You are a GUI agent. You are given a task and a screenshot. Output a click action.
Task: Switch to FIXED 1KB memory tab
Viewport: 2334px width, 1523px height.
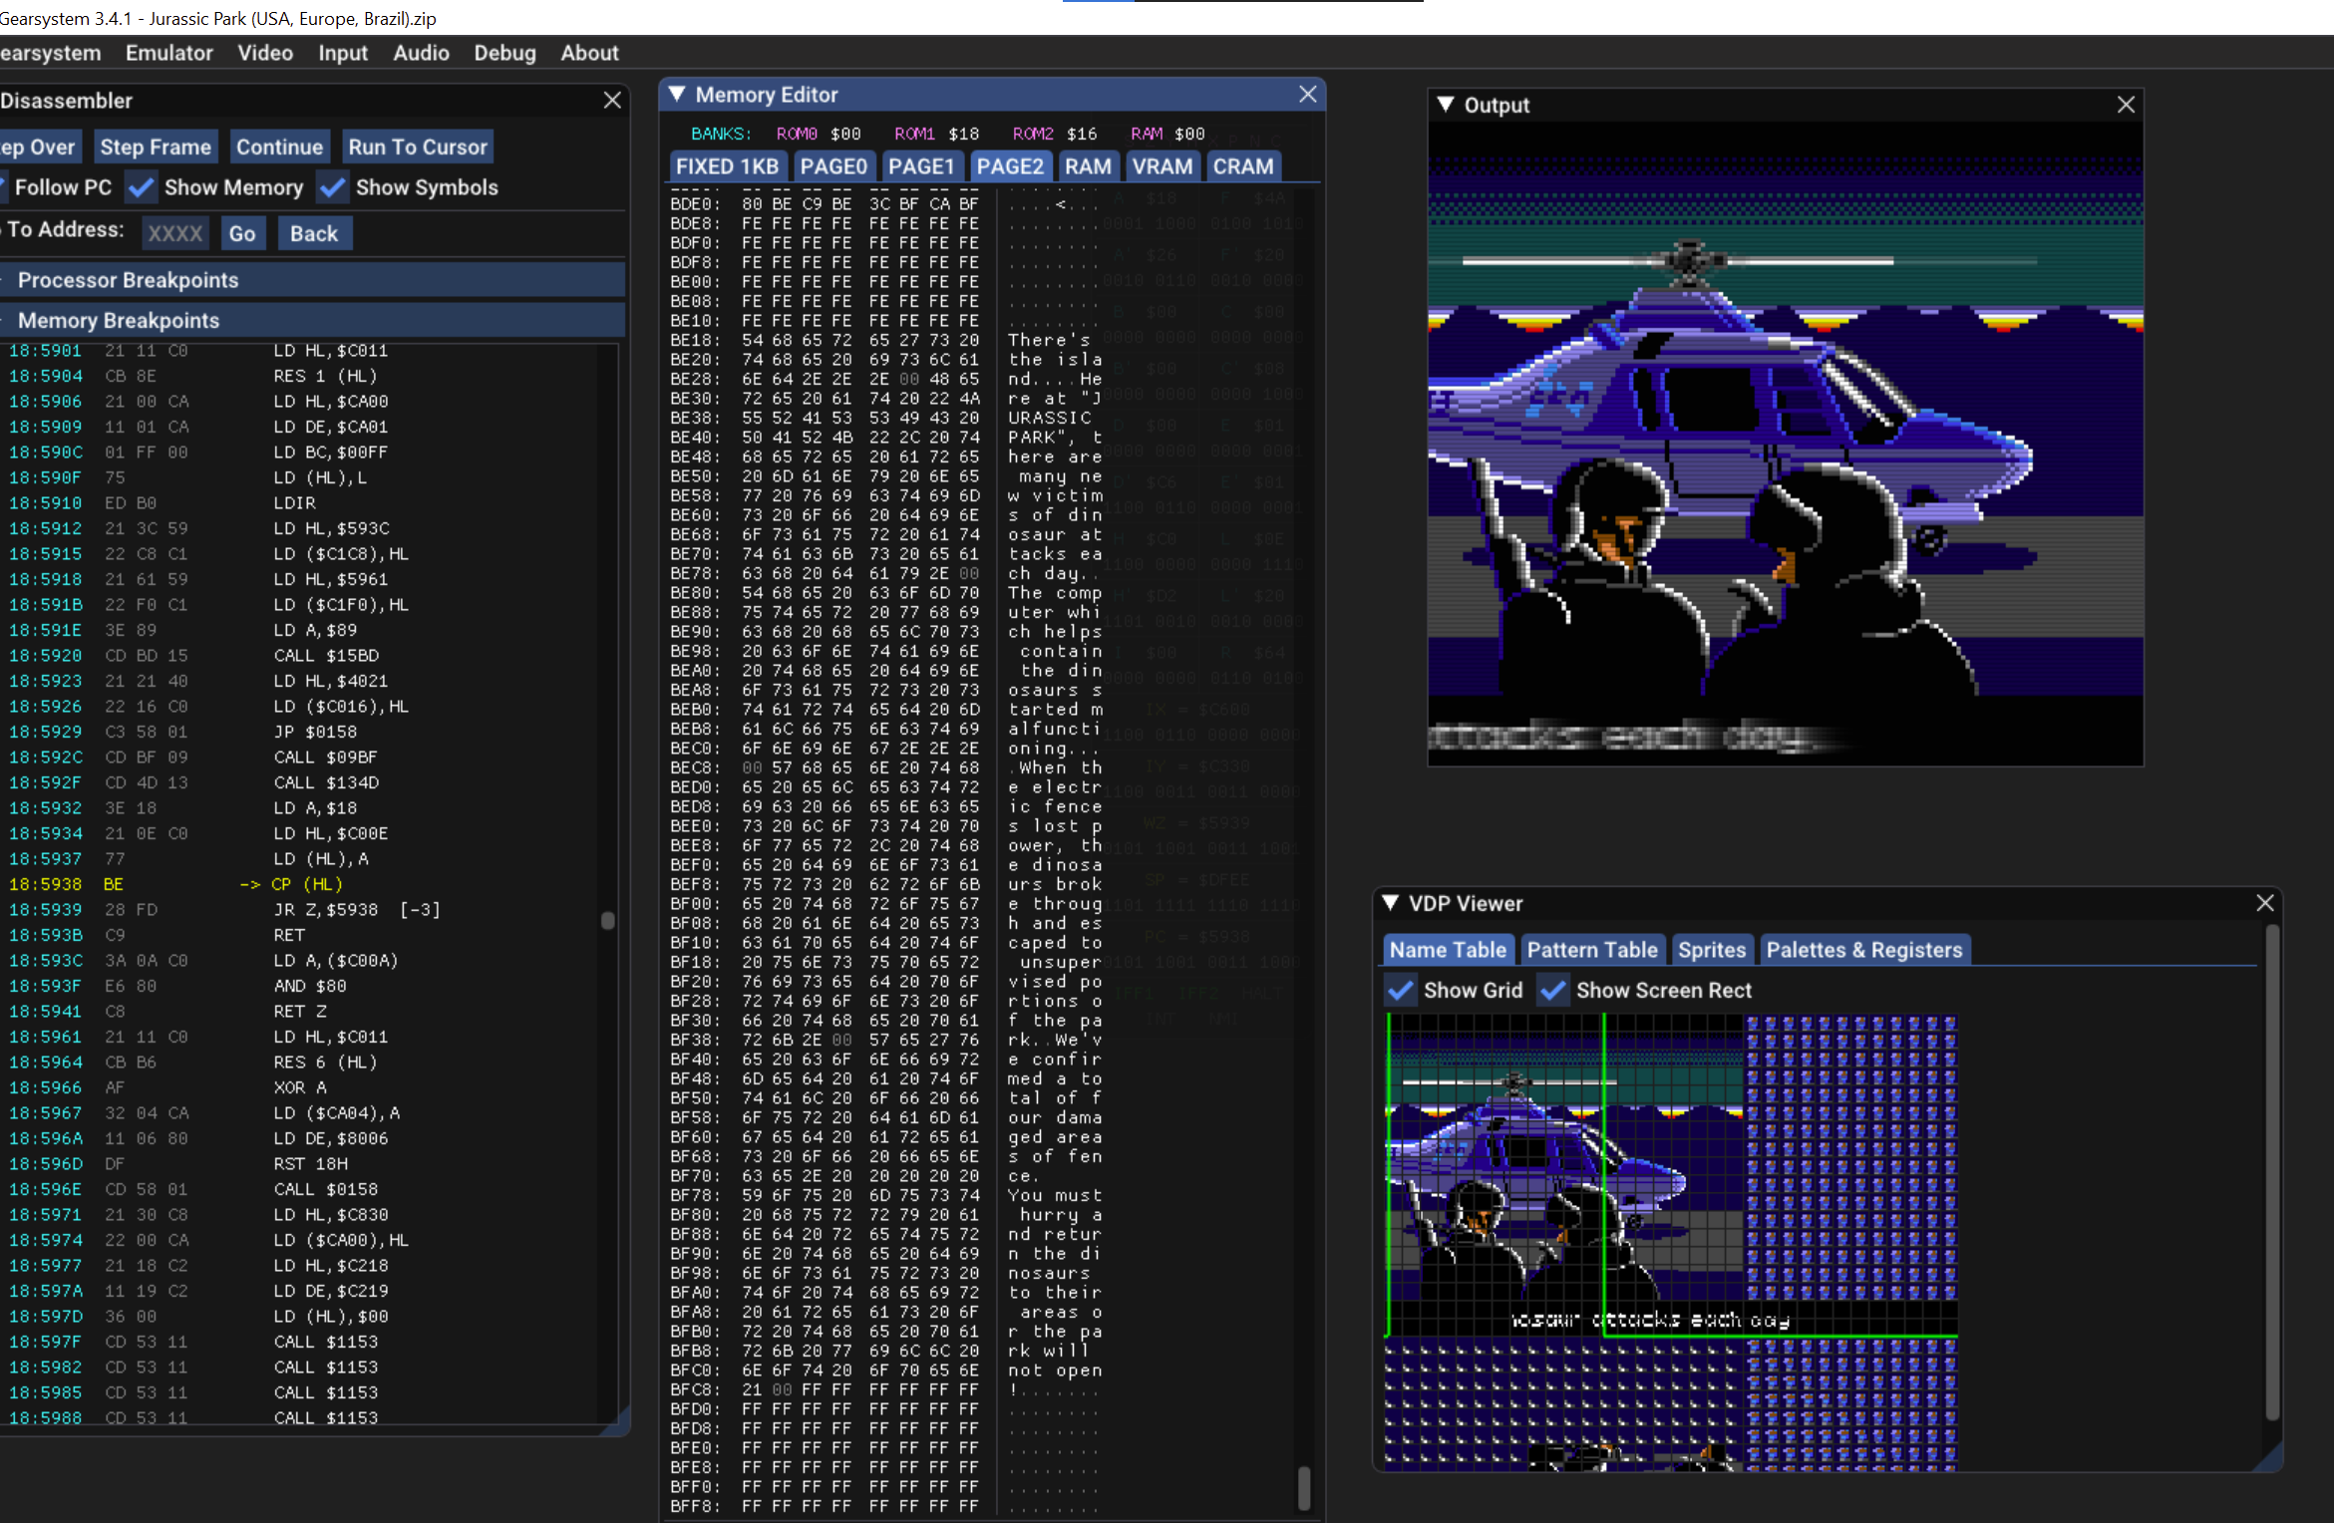point(727,166)
